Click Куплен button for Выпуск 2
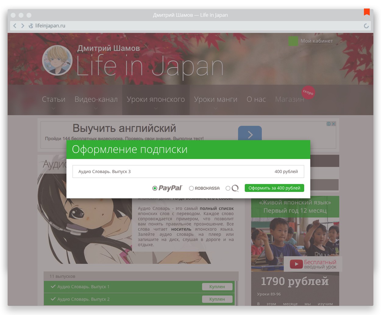 click(217, 299)
